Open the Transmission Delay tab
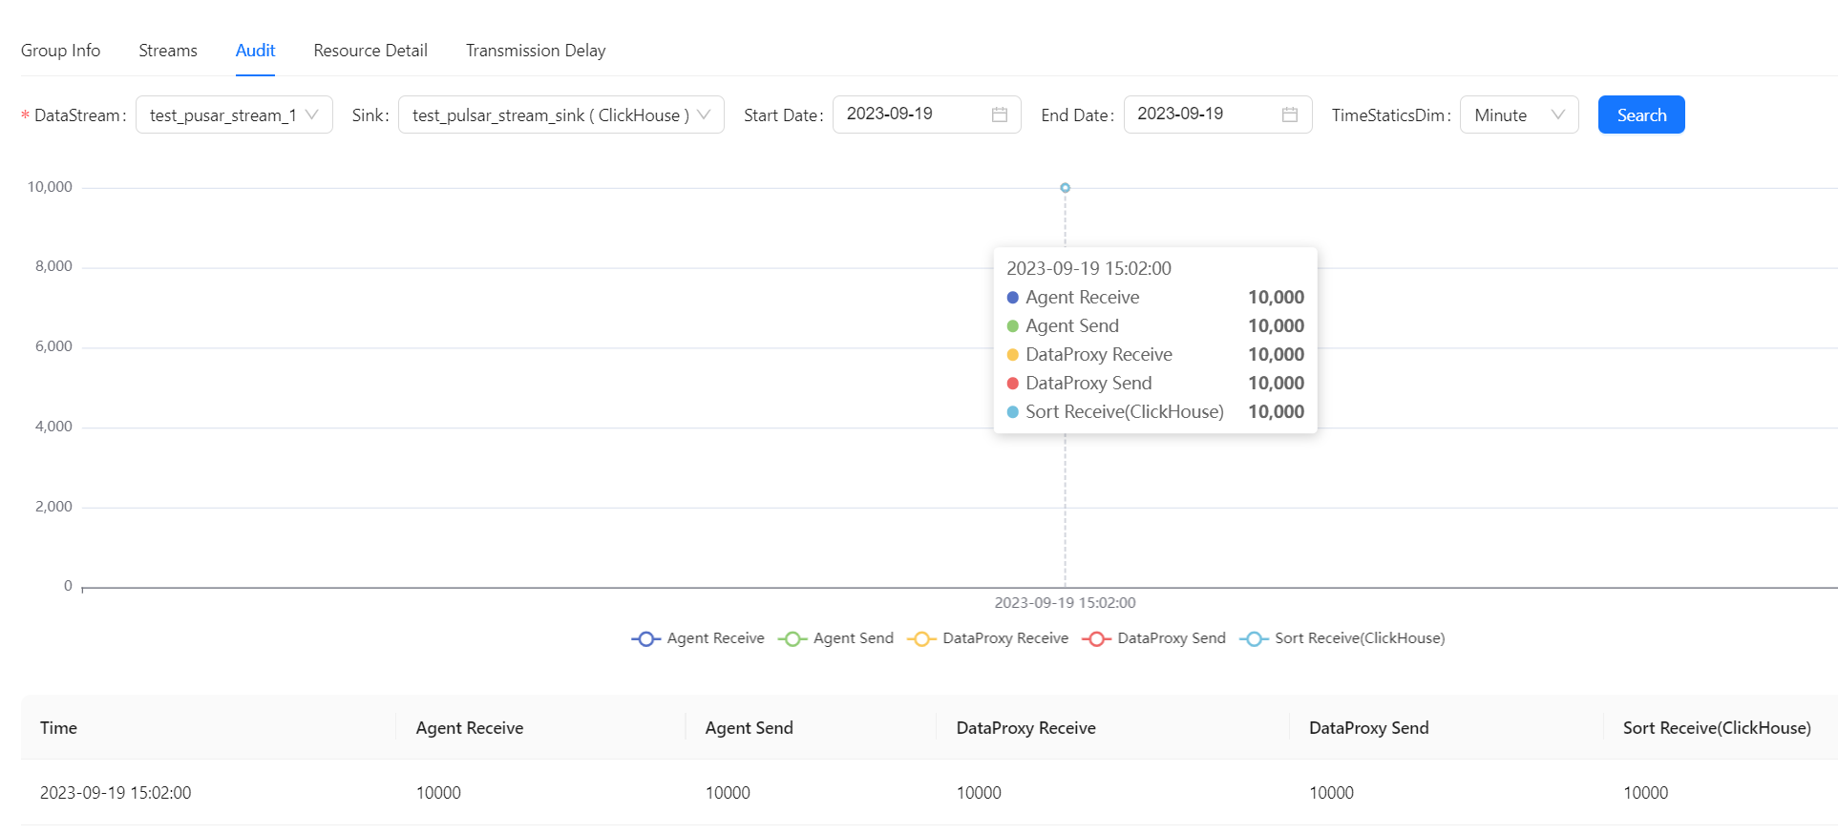Viewport: 1838px width, 834px height. (536, 51)
